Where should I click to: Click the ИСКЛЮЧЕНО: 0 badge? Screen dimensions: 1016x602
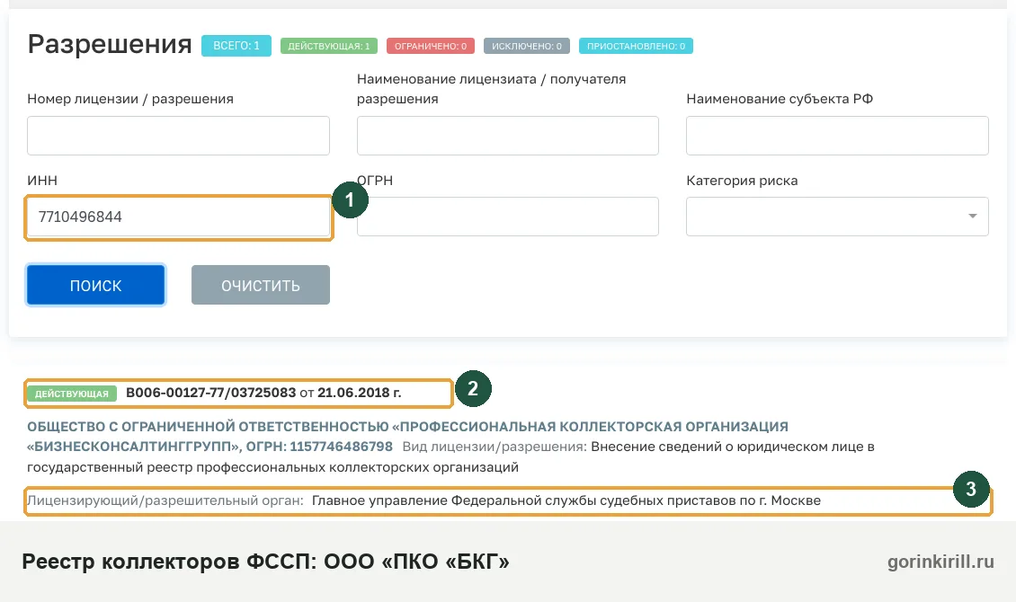pos(527,46)
